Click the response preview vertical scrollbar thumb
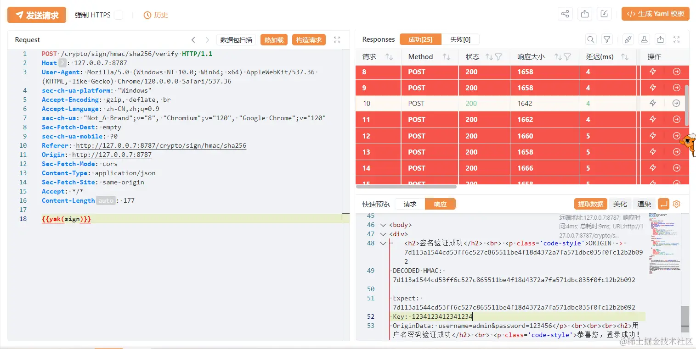696x349 pixels. pos(685,319)
